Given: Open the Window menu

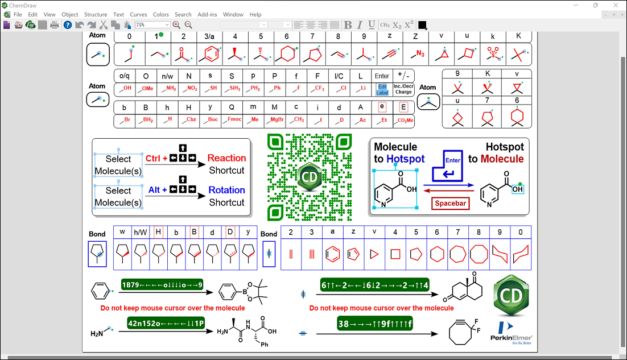Looking at the screenshot, I should (x=233, y=14).
